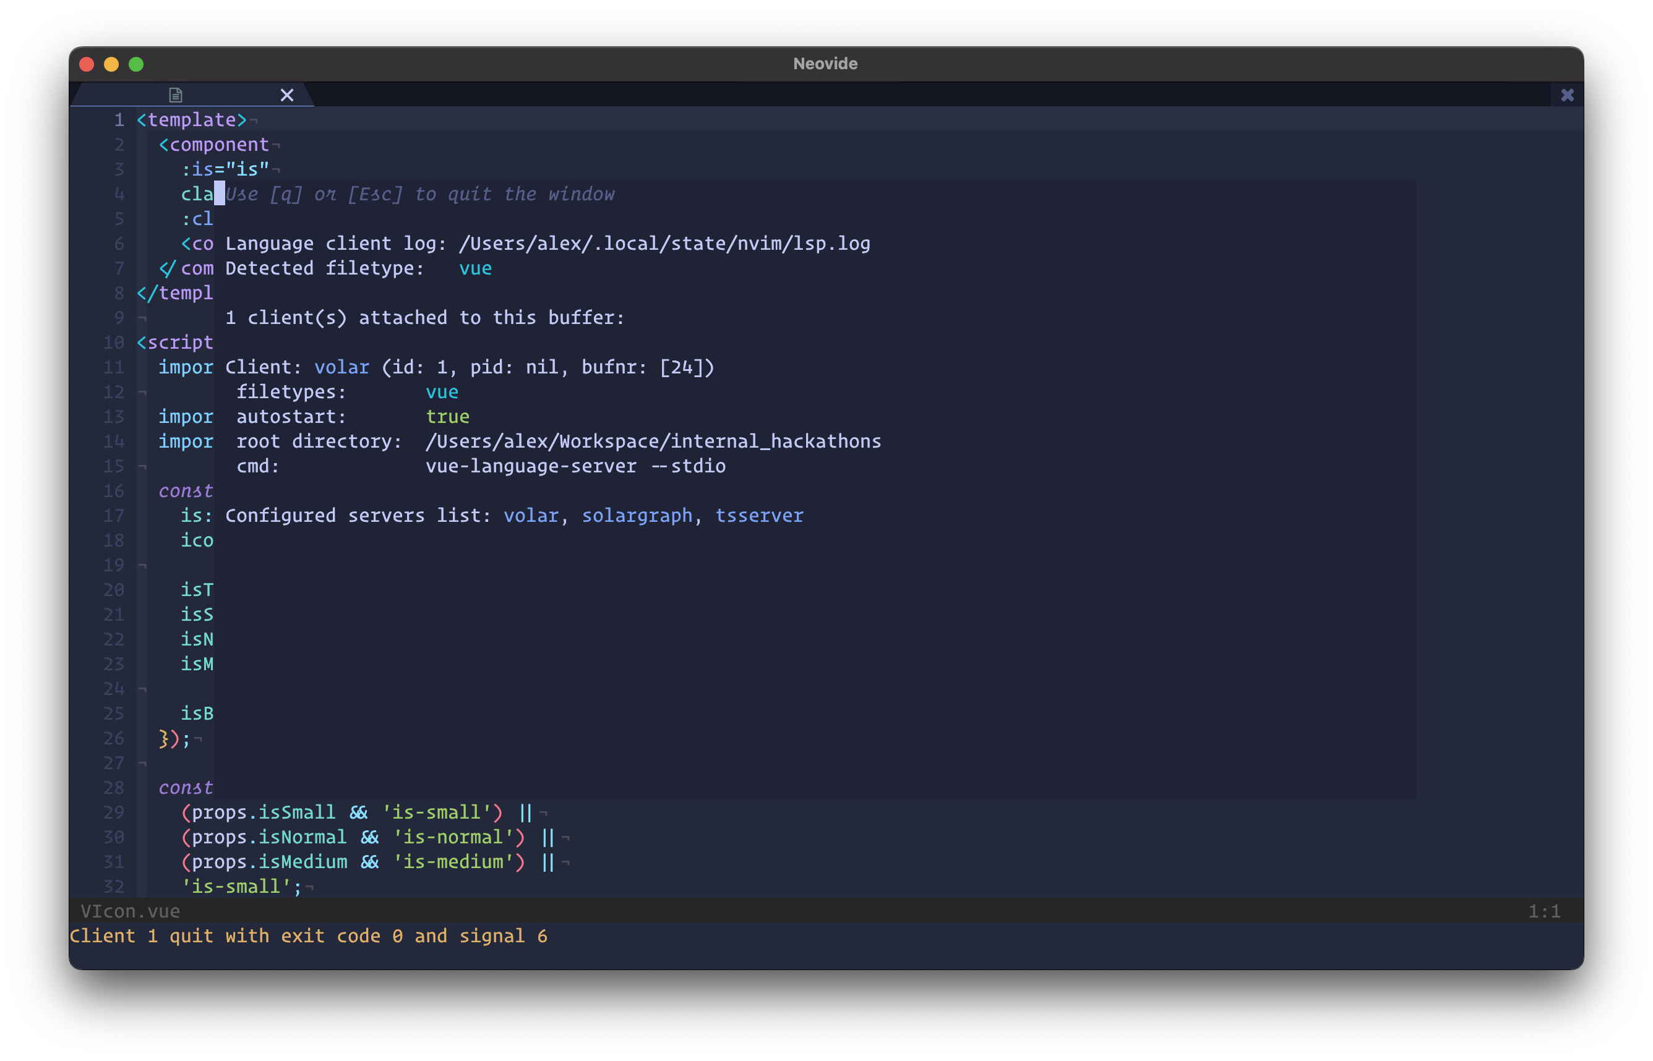Click solargraph in configured servers list
Image resolution: width=1653 pixels, height=1061 pixels.
[x=636, y=516]
